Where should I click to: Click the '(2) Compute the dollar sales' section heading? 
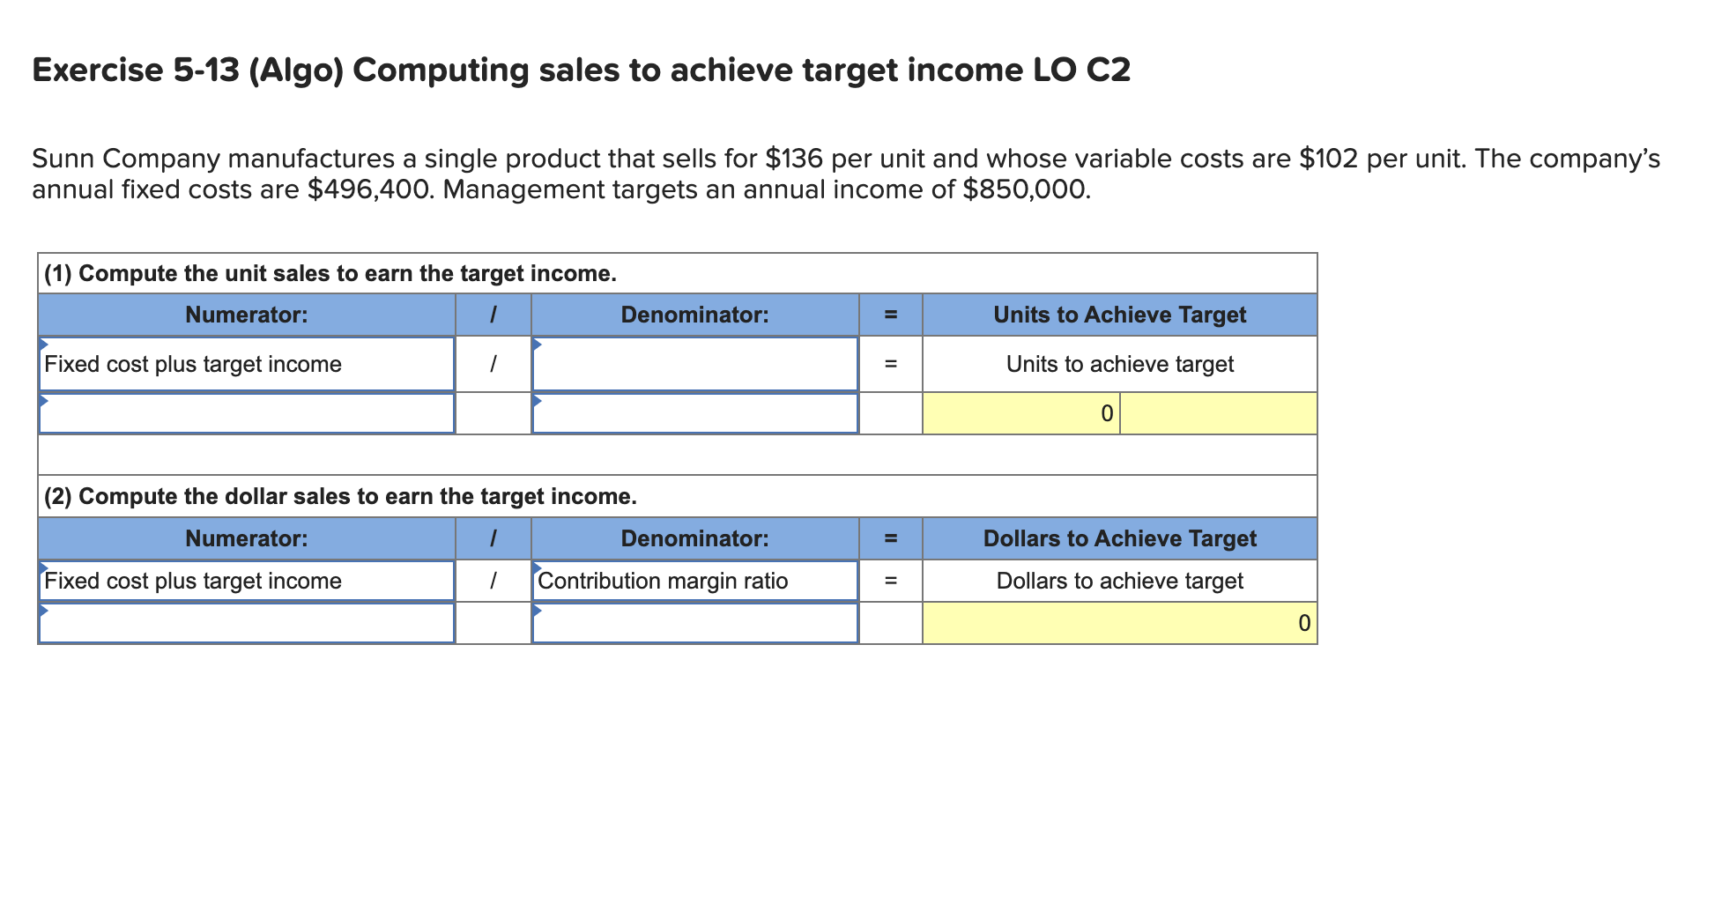point(339,496)
